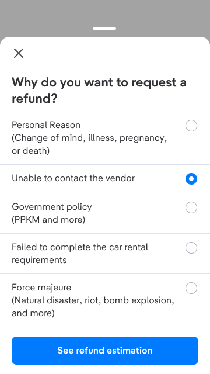Screen dimensions: 210x374
Task: Tap the sheet drag handle bar
Action: point(104,29)
